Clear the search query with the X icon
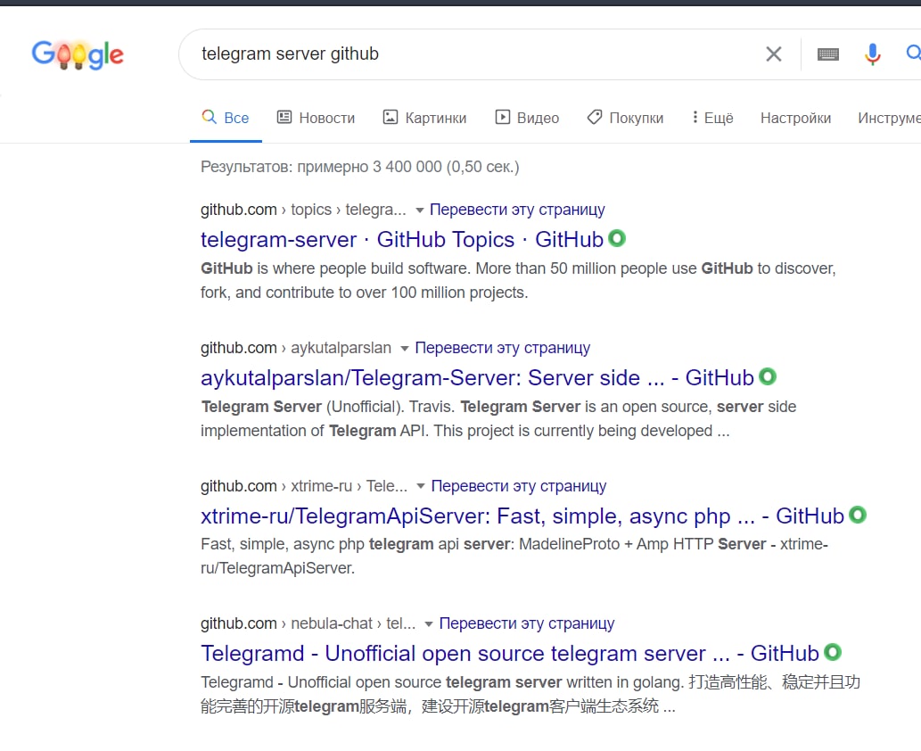This screenshot has height=751, width=921. click(774, 54)
